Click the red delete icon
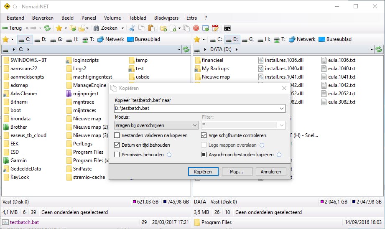This screenshot has width=385, height=229. coord(196,28)
